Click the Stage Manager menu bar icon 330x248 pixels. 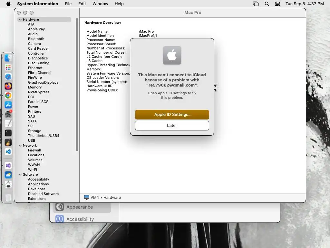[256, 4]
